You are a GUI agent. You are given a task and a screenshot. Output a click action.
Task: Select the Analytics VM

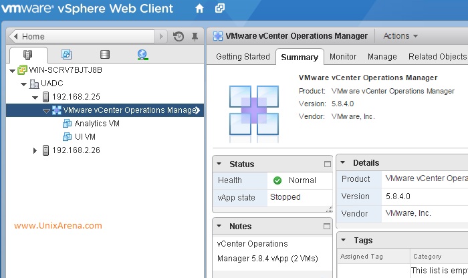tap(97, 124)
